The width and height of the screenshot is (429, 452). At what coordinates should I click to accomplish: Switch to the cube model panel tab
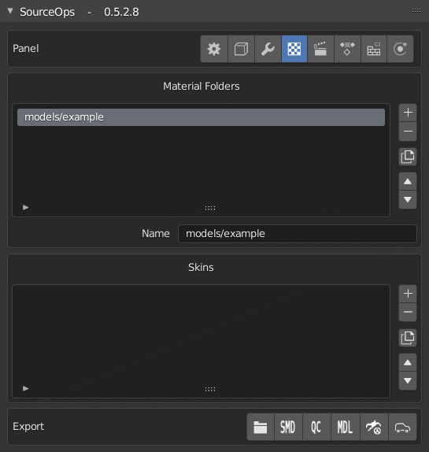coord(241,49)
